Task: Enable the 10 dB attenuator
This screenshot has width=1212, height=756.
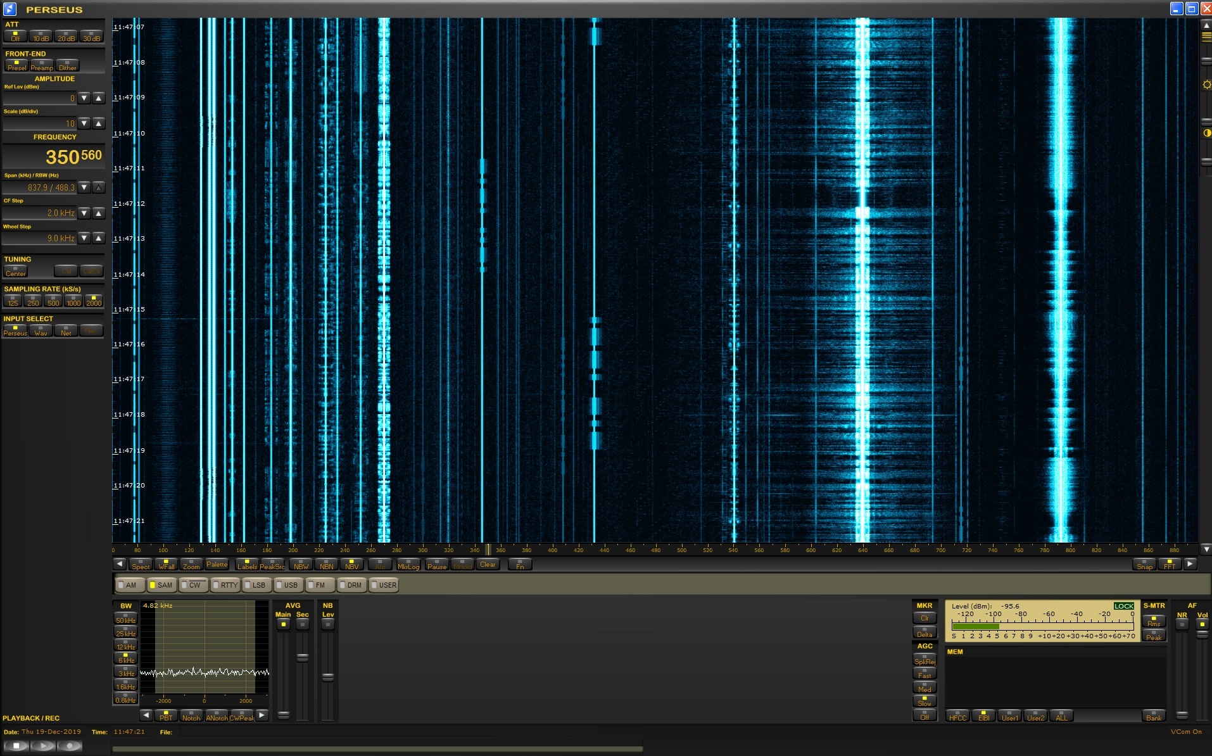Action: coord(41,36)
